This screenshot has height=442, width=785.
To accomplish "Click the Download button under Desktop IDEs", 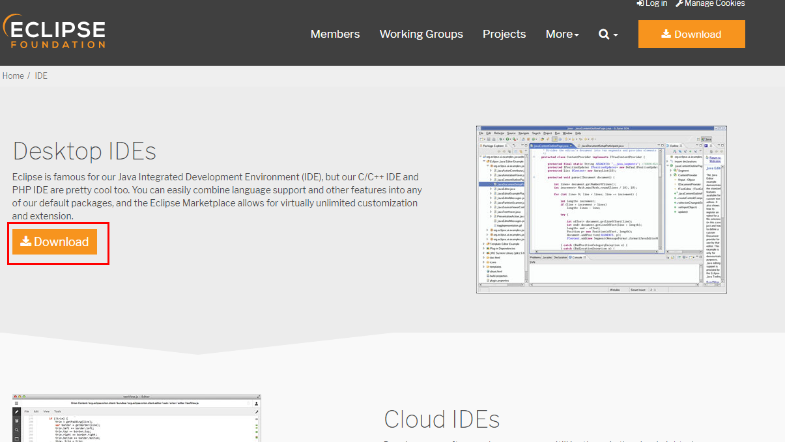I will point(55,242).
